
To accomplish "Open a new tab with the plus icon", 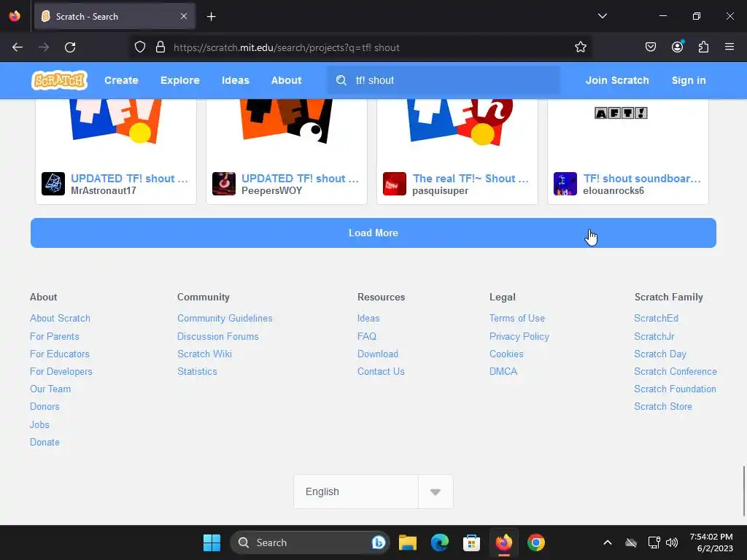I will coord(211,17).
